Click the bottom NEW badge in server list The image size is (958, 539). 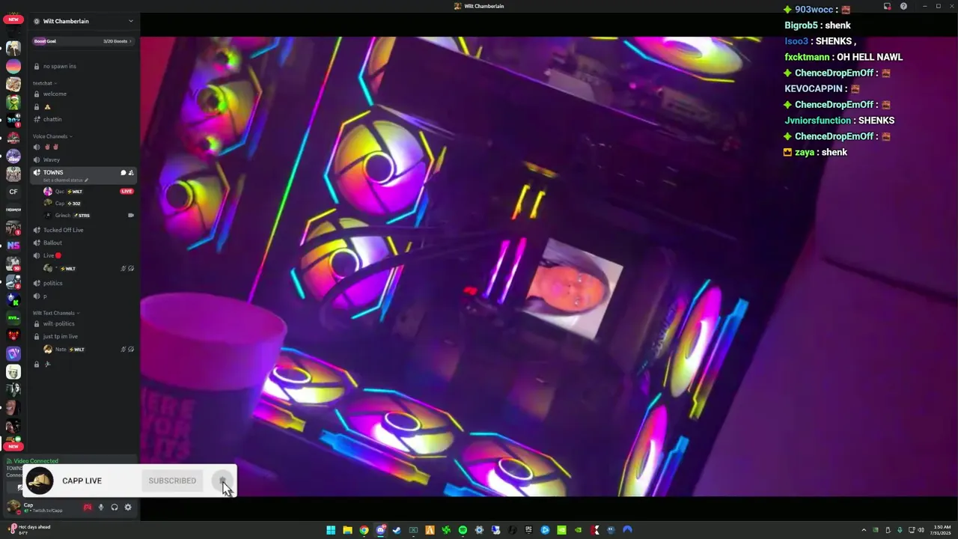13,447
